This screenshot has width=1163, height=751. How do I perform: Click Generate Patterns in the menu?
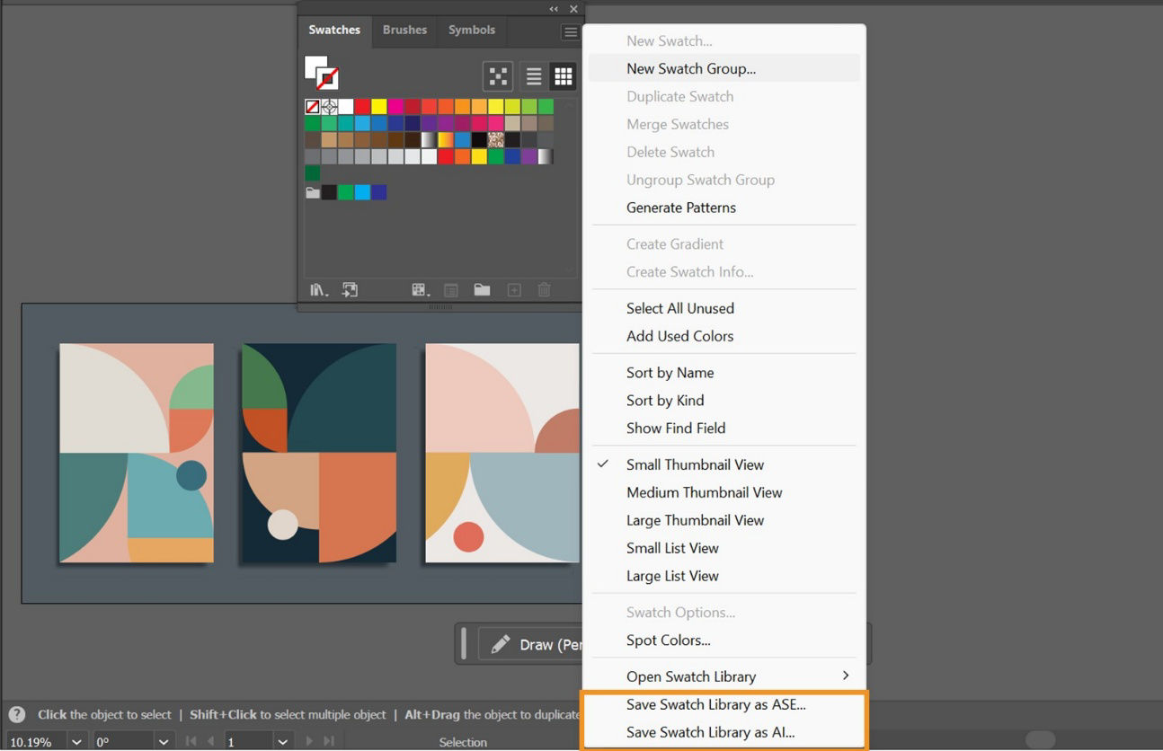pyautogui.click(x=681, y=208)
